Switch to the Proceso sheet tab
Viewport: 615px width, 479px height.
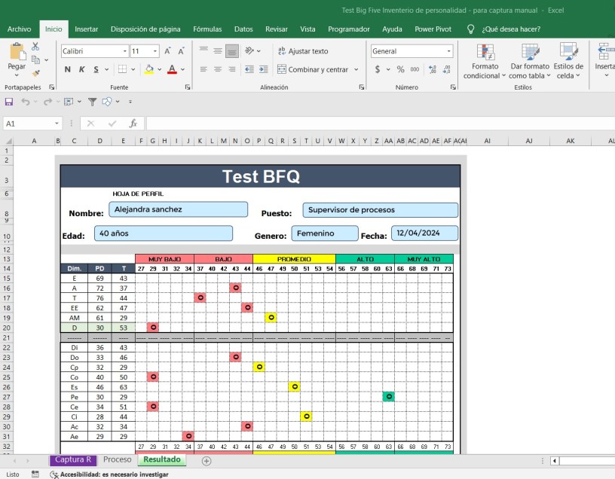pos(117,459)
